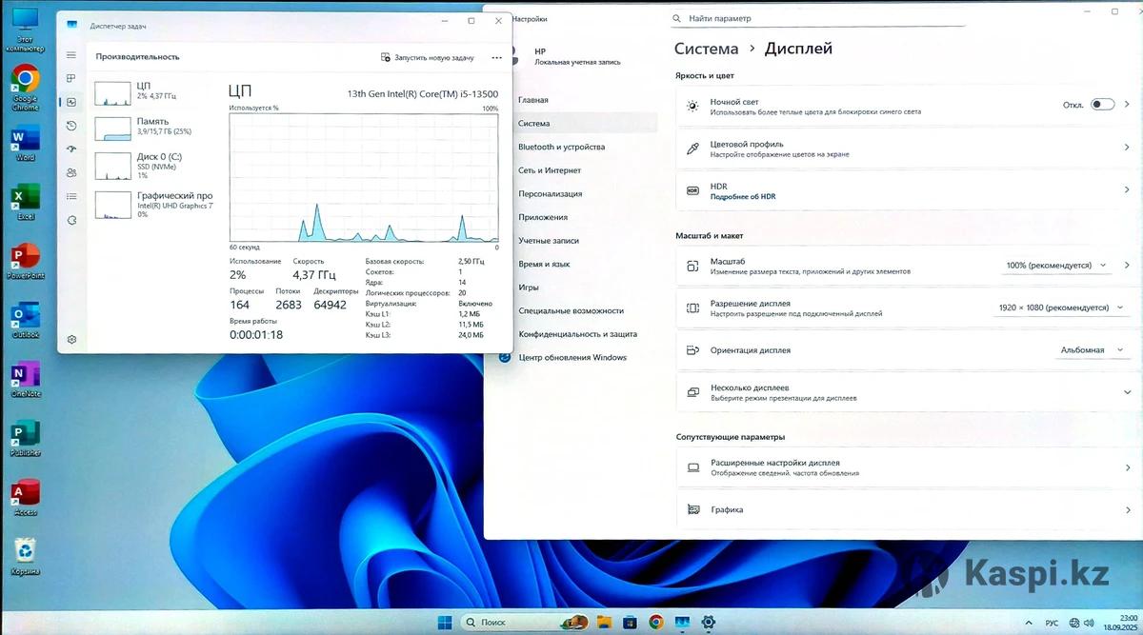The height and width of the screenshot is (635, 1143).
Task: Open Task Manager settings gear icon
Action: (x=71, y=340)
